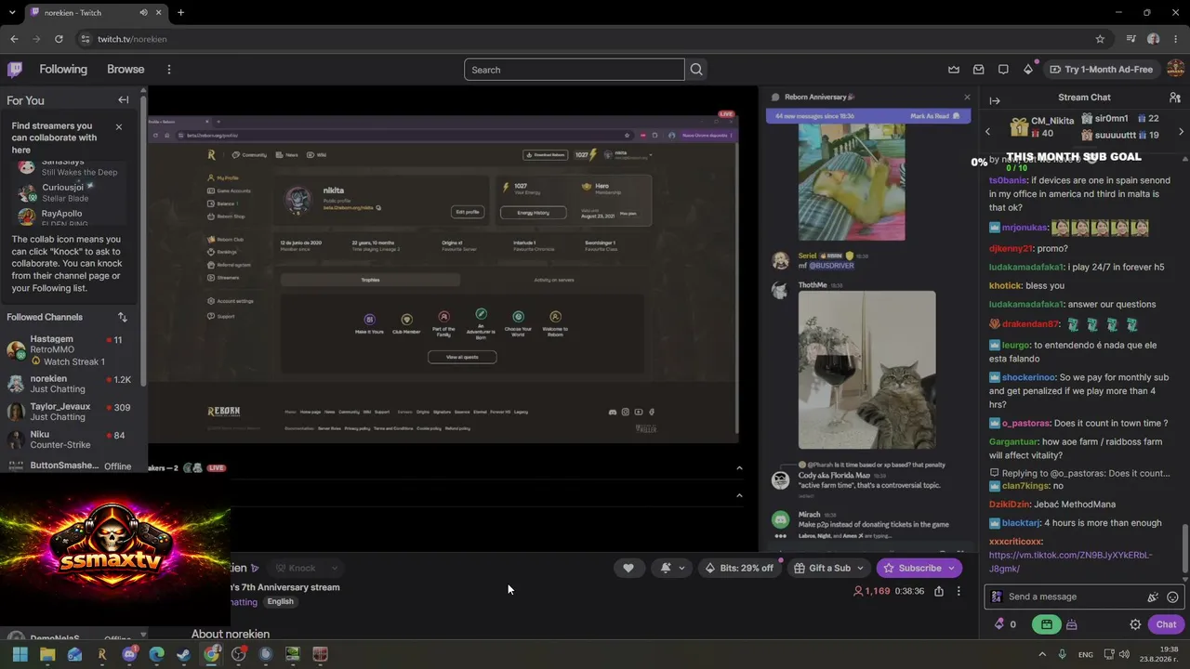Open Chrome tab search dropdown

pyautogui.click(x=11, y=13)
